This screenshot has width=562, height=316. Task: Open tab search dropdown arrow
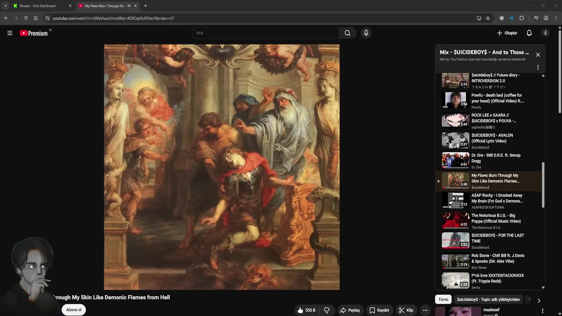(5, 6)
